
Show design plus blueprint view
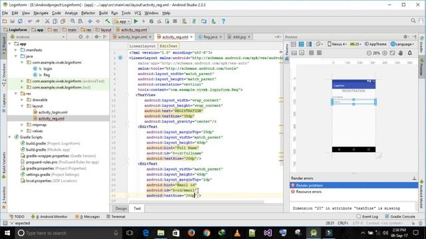coord(309,44)
